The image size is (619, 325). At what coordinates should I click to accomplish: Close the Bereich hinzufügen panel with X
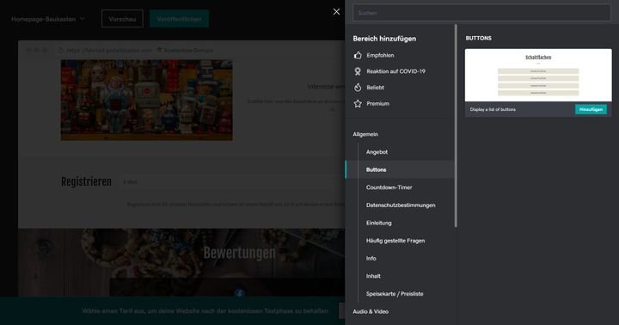pyautogui.click(x=336, y=12)
